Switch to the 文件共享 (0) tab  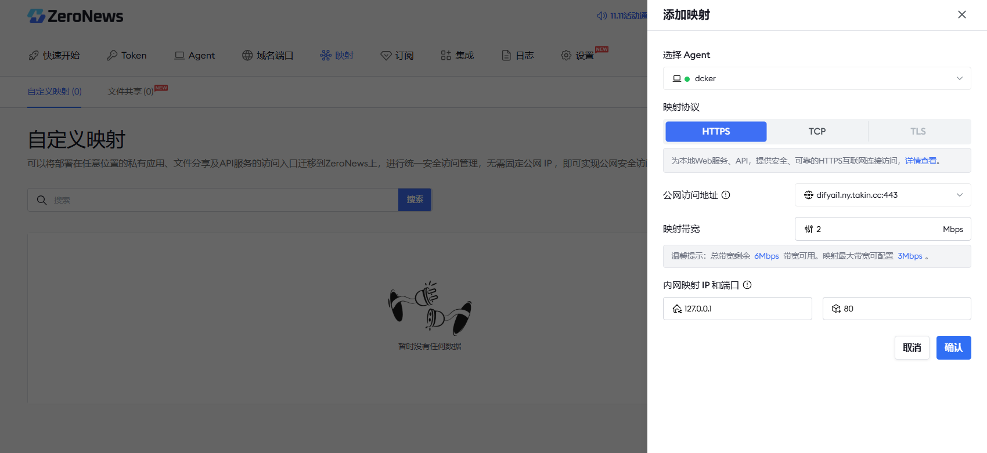tap(131, 91)
